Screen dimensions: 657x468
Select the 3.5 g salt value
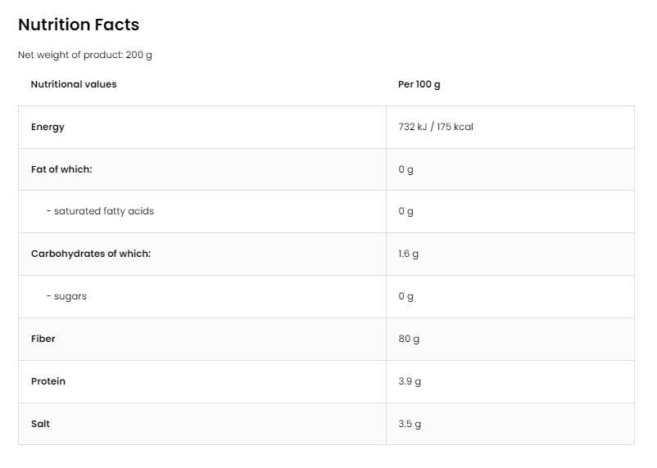pyautogui.click(x=409, y=424)
